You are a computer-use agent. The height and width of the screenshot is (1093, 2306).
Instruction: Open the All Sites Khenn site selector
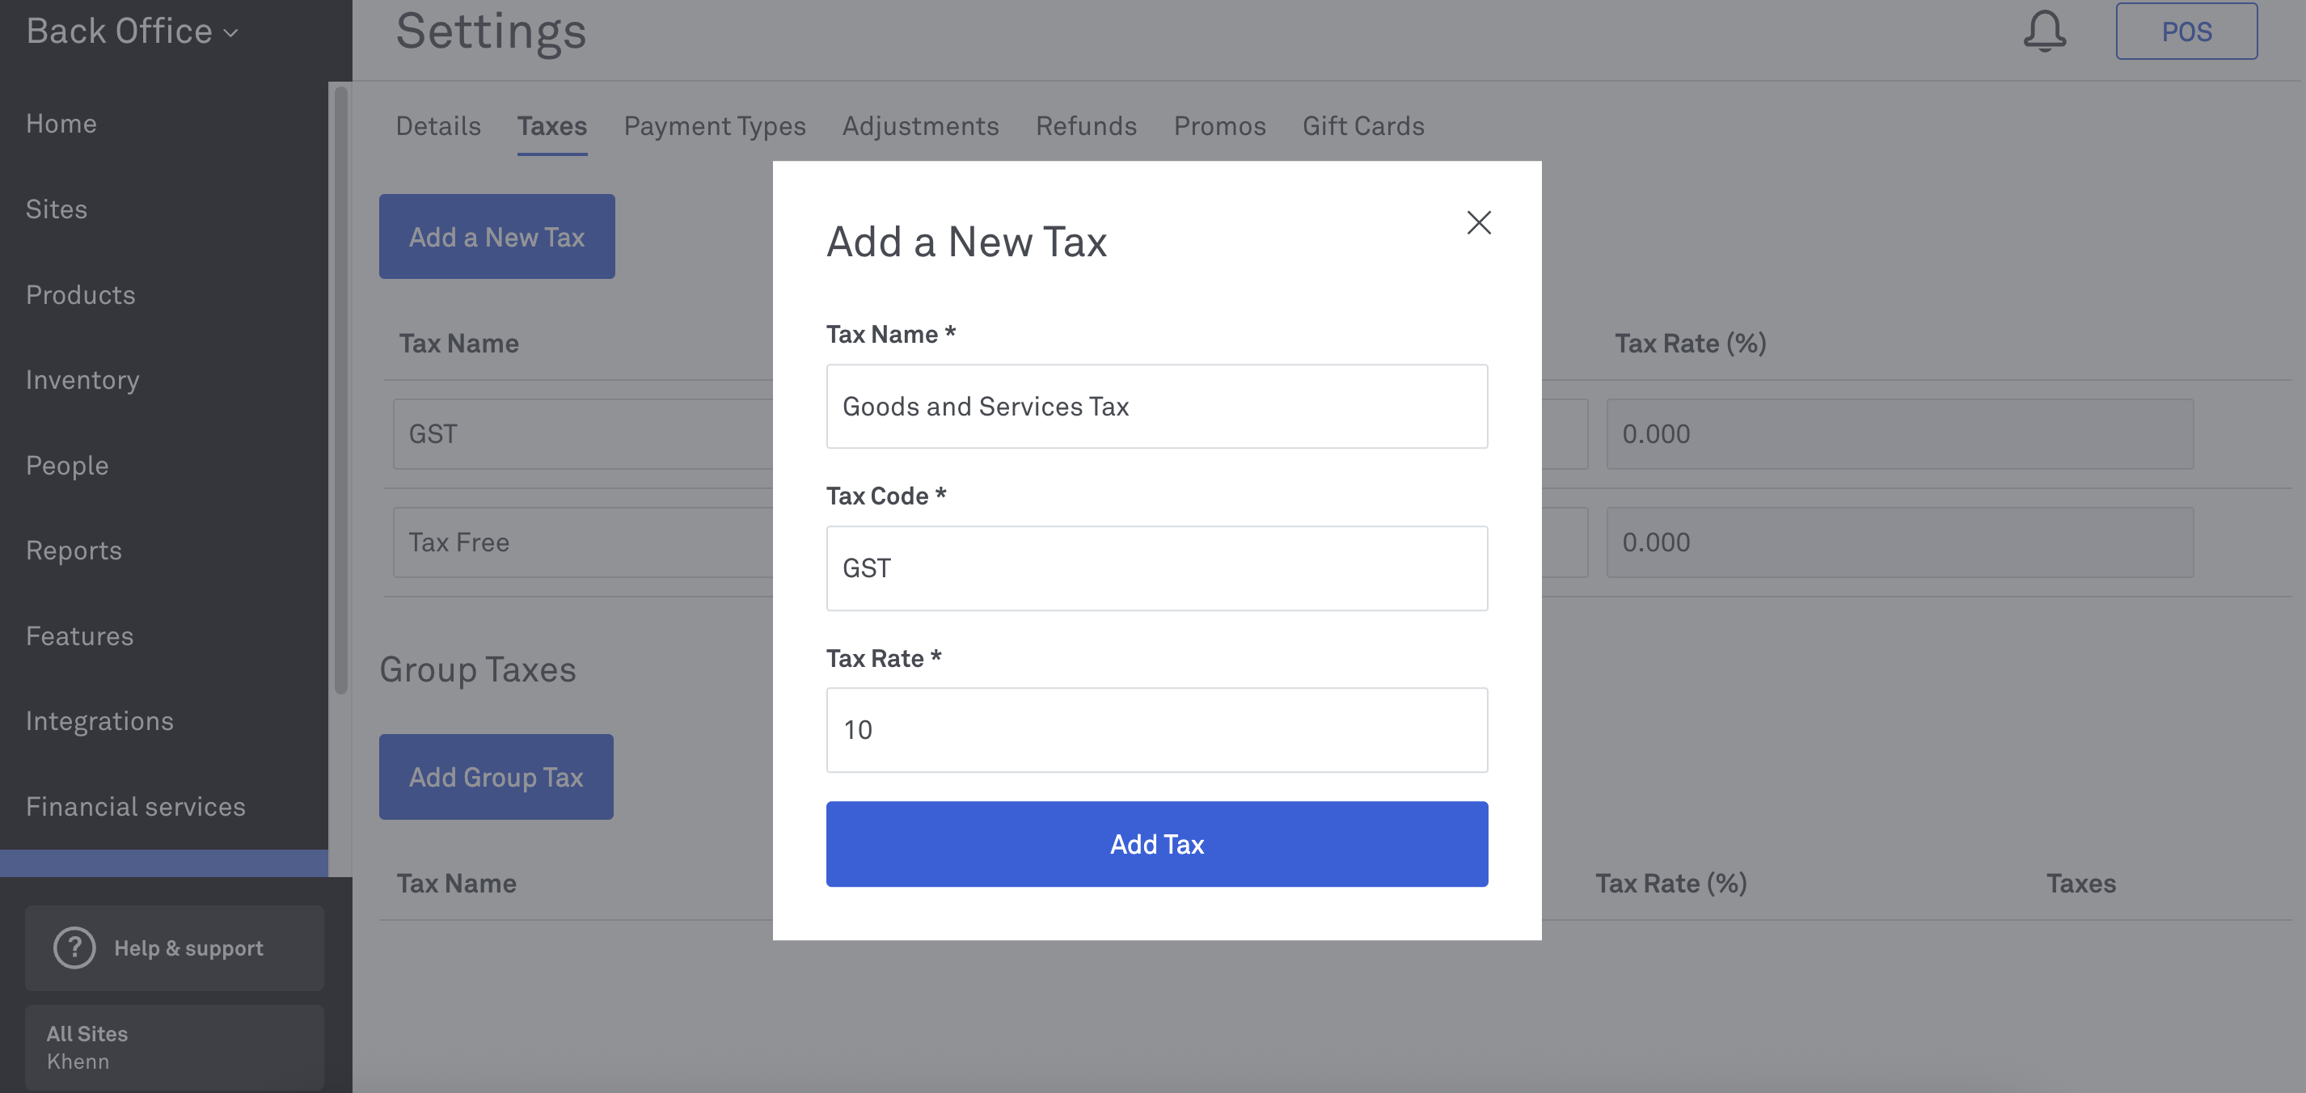pyautogui.click(x=175, y=1046)
